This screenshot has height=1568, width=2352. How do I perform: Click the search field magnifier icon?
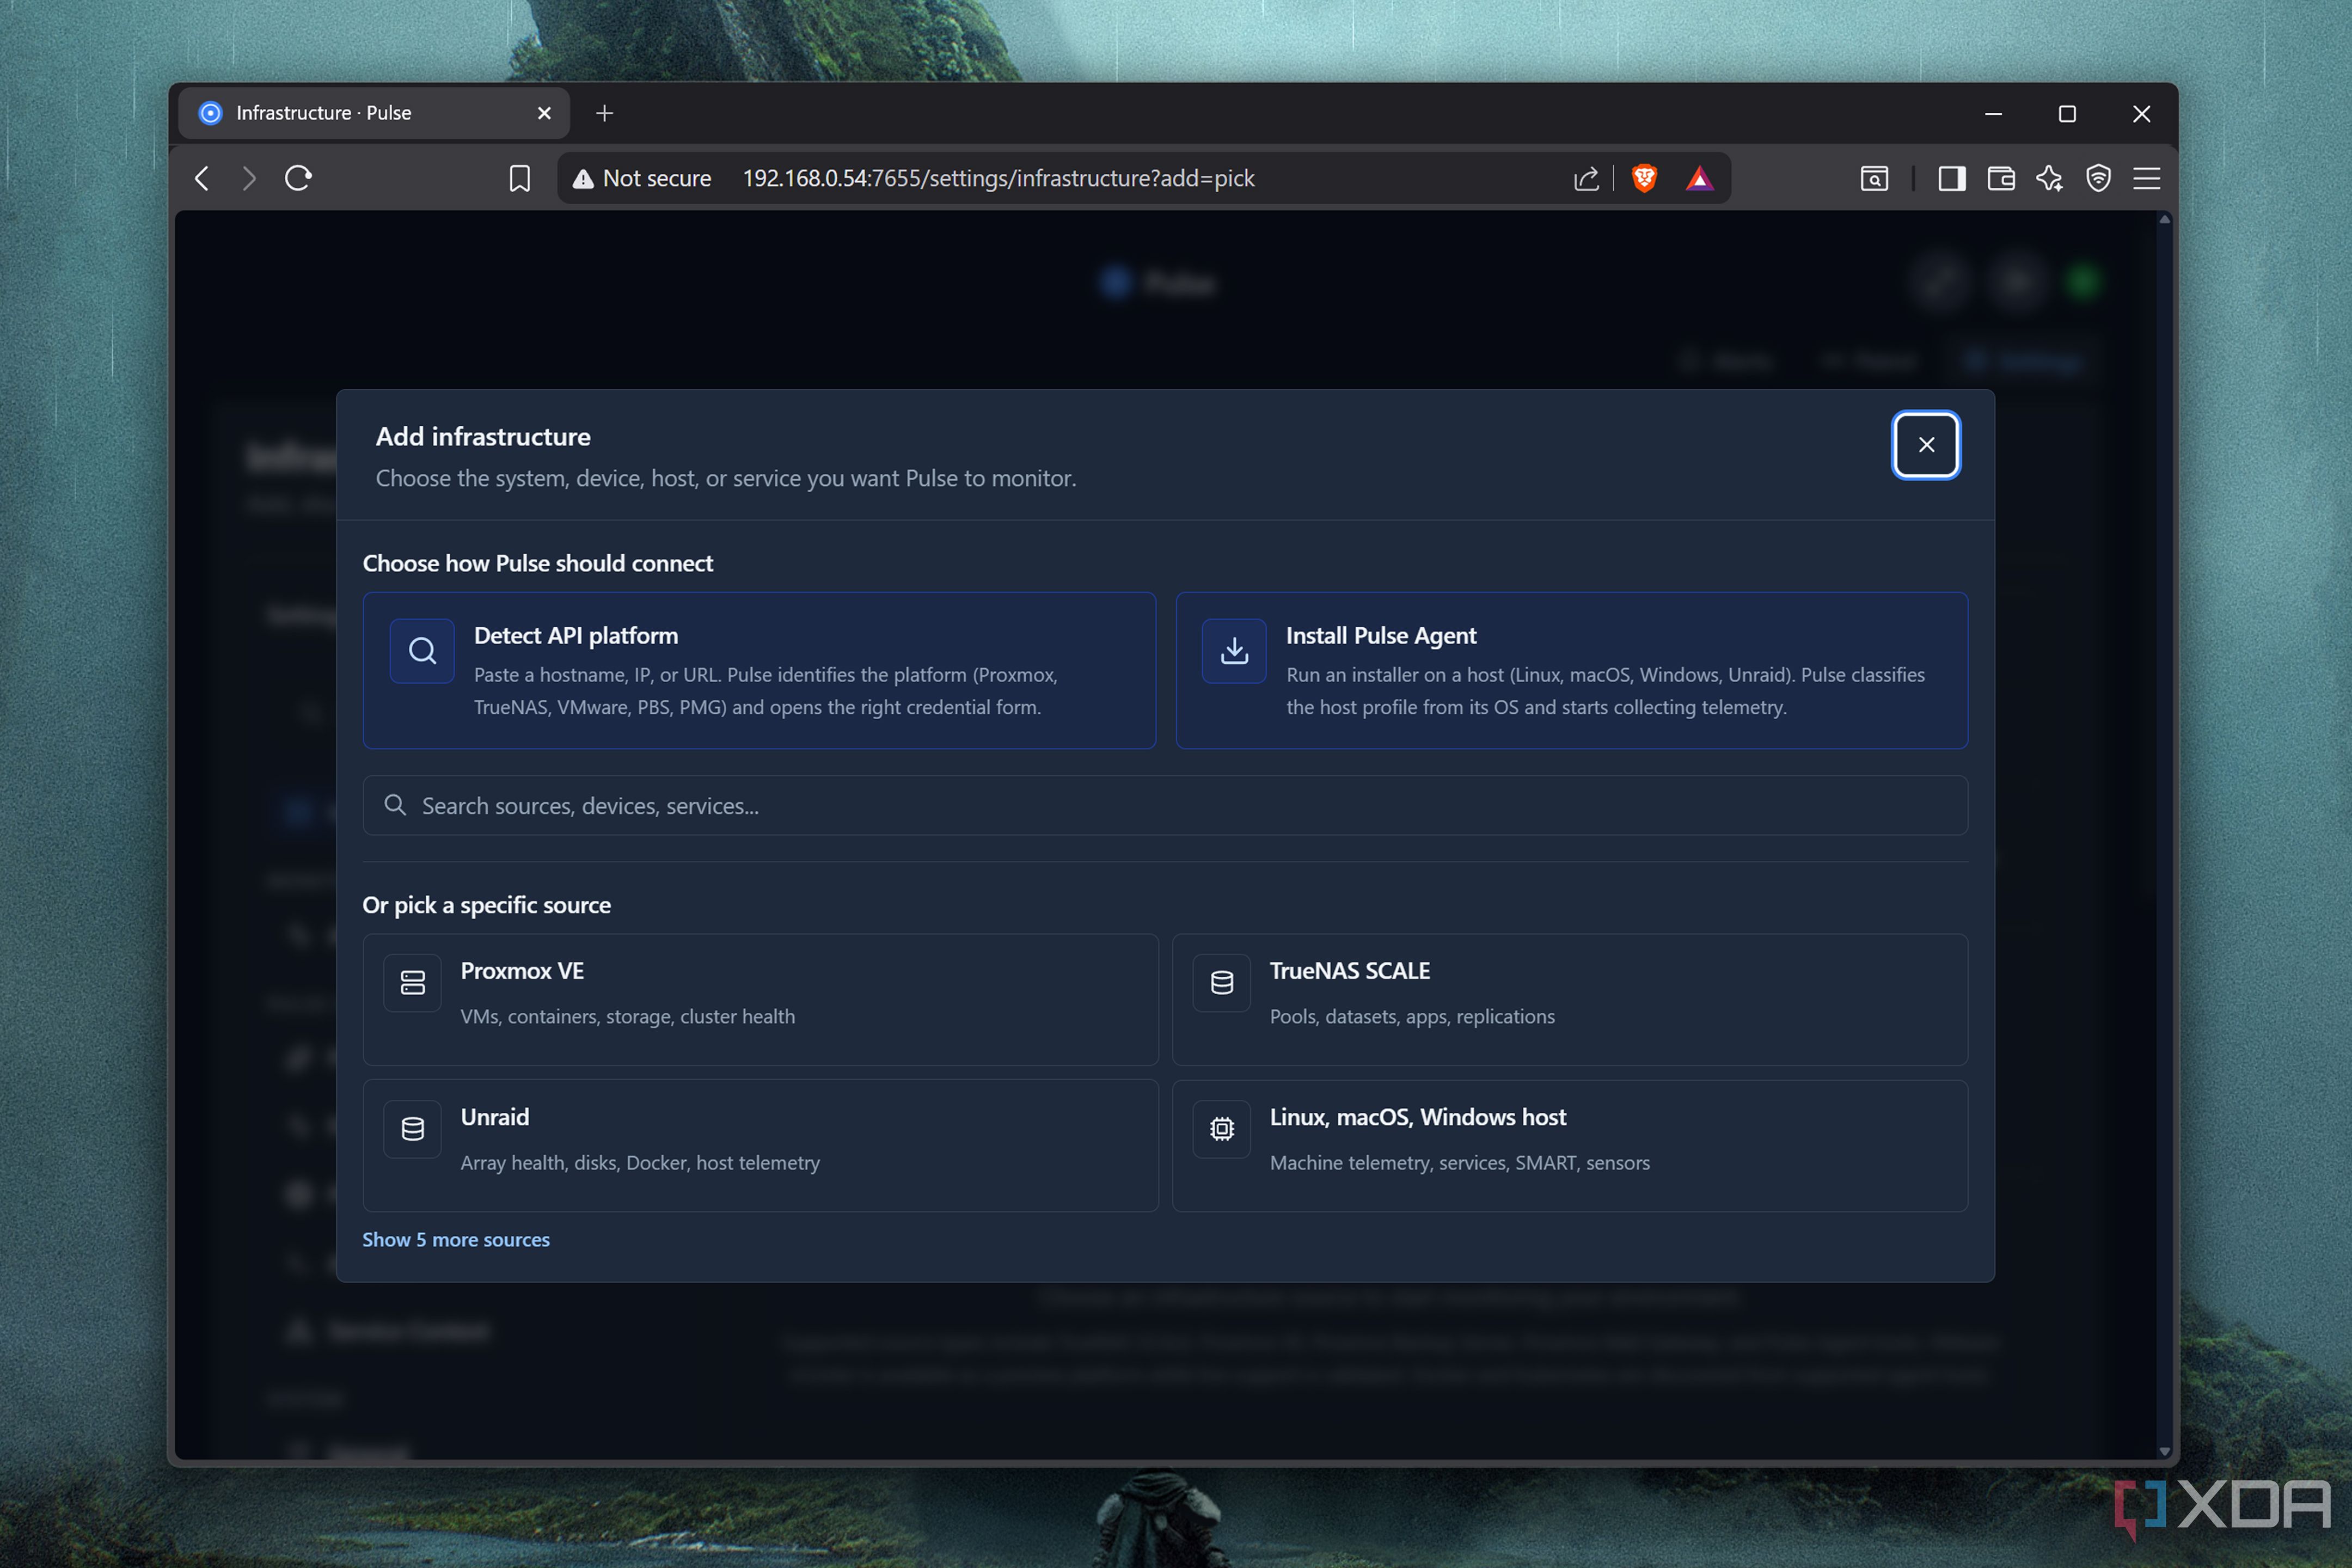(395, 805)
